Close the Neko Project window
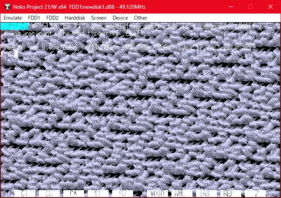The height and width of the screenshot is (198, 281). point(271,7)
